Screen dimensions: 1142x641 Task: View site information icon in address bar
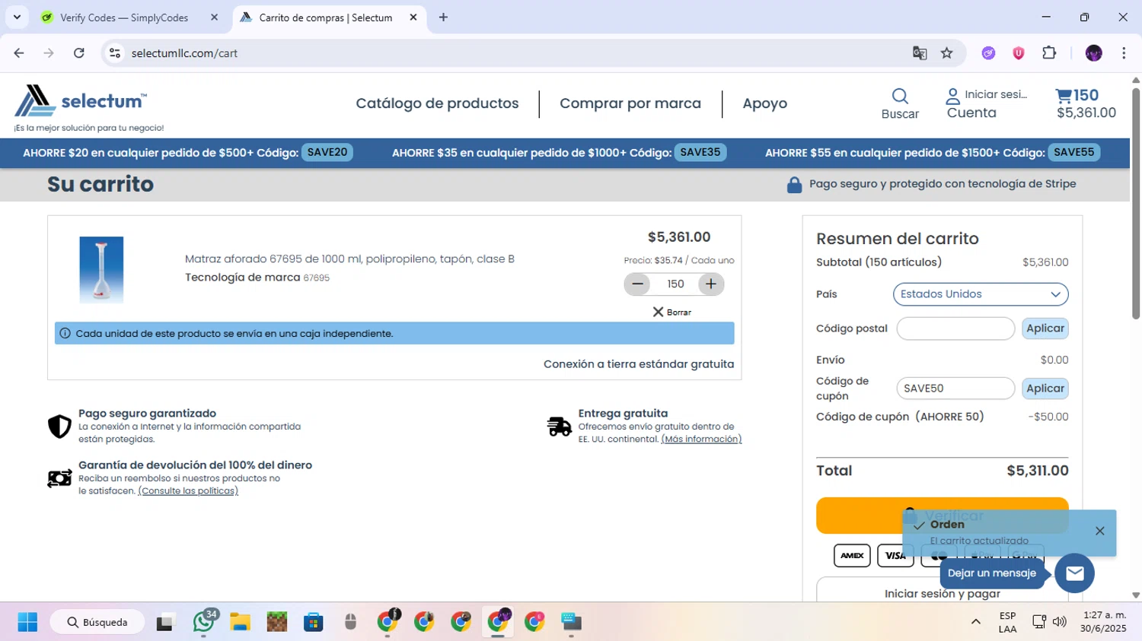pyautogui.click(x=115, y=52)
